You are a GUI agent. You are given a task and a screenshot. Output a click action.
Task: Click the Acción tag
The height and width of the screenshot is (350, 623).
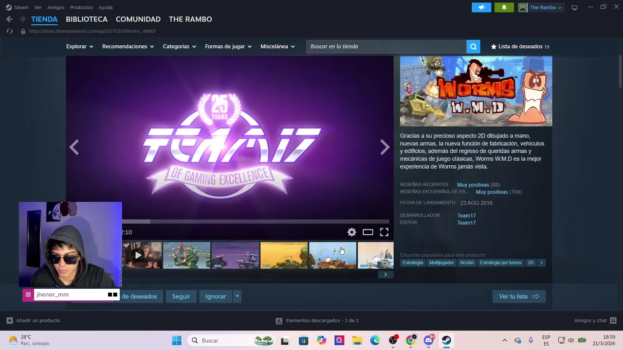click(x=467, y=262)
